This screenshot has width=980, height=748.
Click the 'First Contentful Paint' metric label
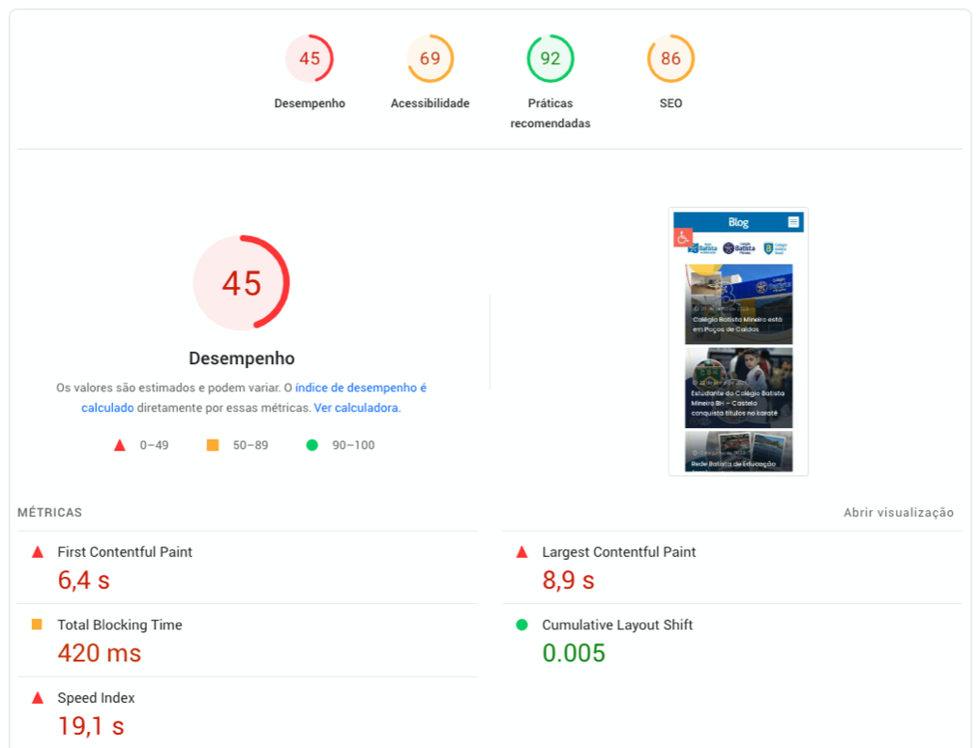point(125,551)
